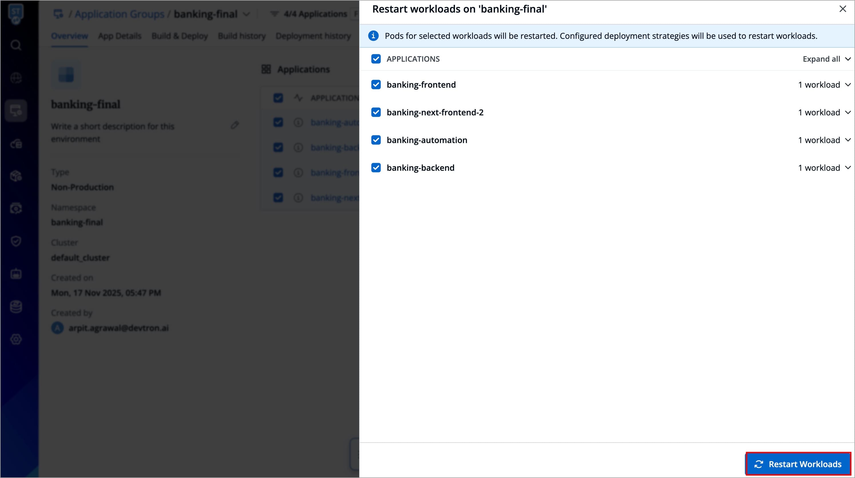Open the database stack sidebar icon
The width and height of the screenshot is (855, 478).
pyautogui.click(x=16, y=307)
